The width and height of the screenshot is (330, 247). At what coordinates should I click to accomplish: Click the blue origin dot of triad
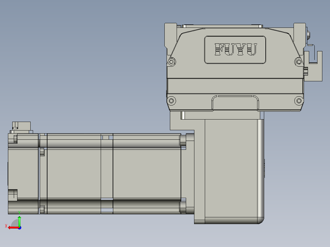(20, 228)
